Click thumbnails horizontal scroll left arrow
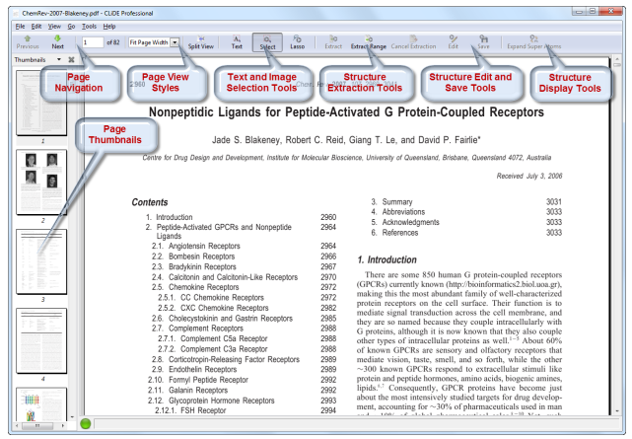 coord(17,426)
